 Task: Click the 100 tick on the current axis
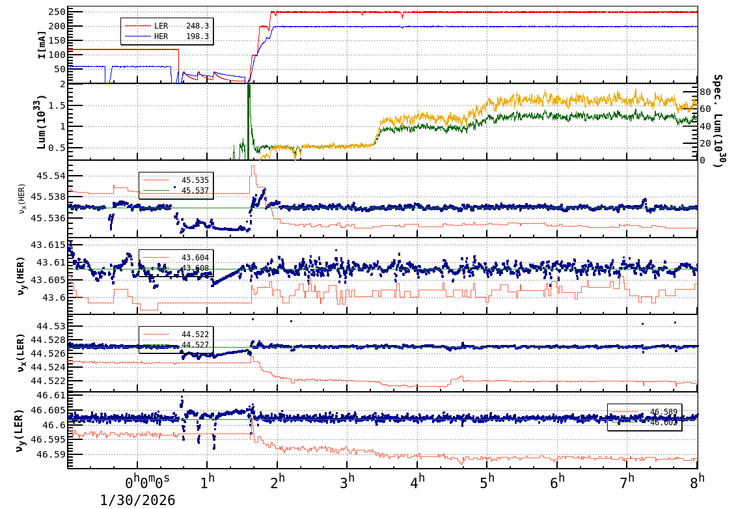[57, 55]
